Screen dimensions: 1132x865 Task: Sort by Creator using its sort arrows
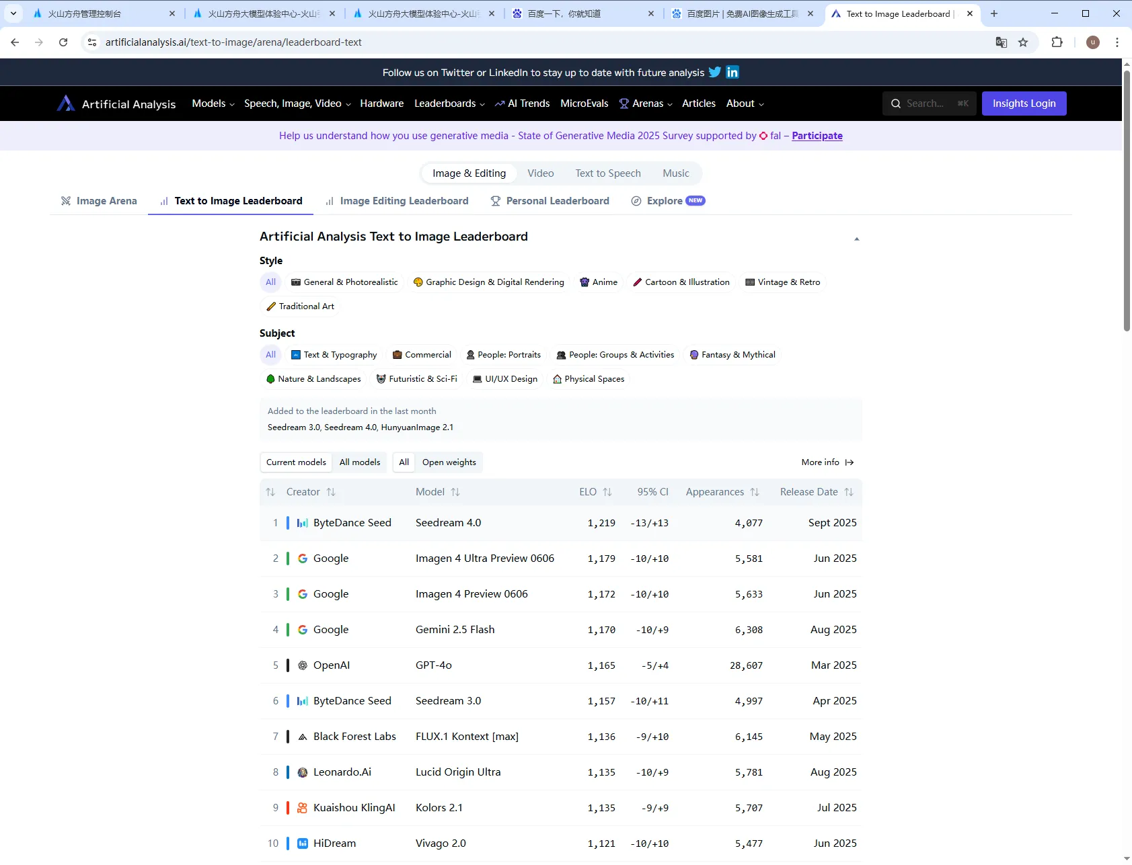tap(331, 492)
